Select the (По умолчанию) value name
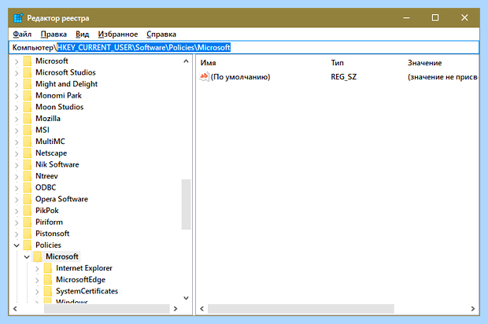 click(240, 77)
